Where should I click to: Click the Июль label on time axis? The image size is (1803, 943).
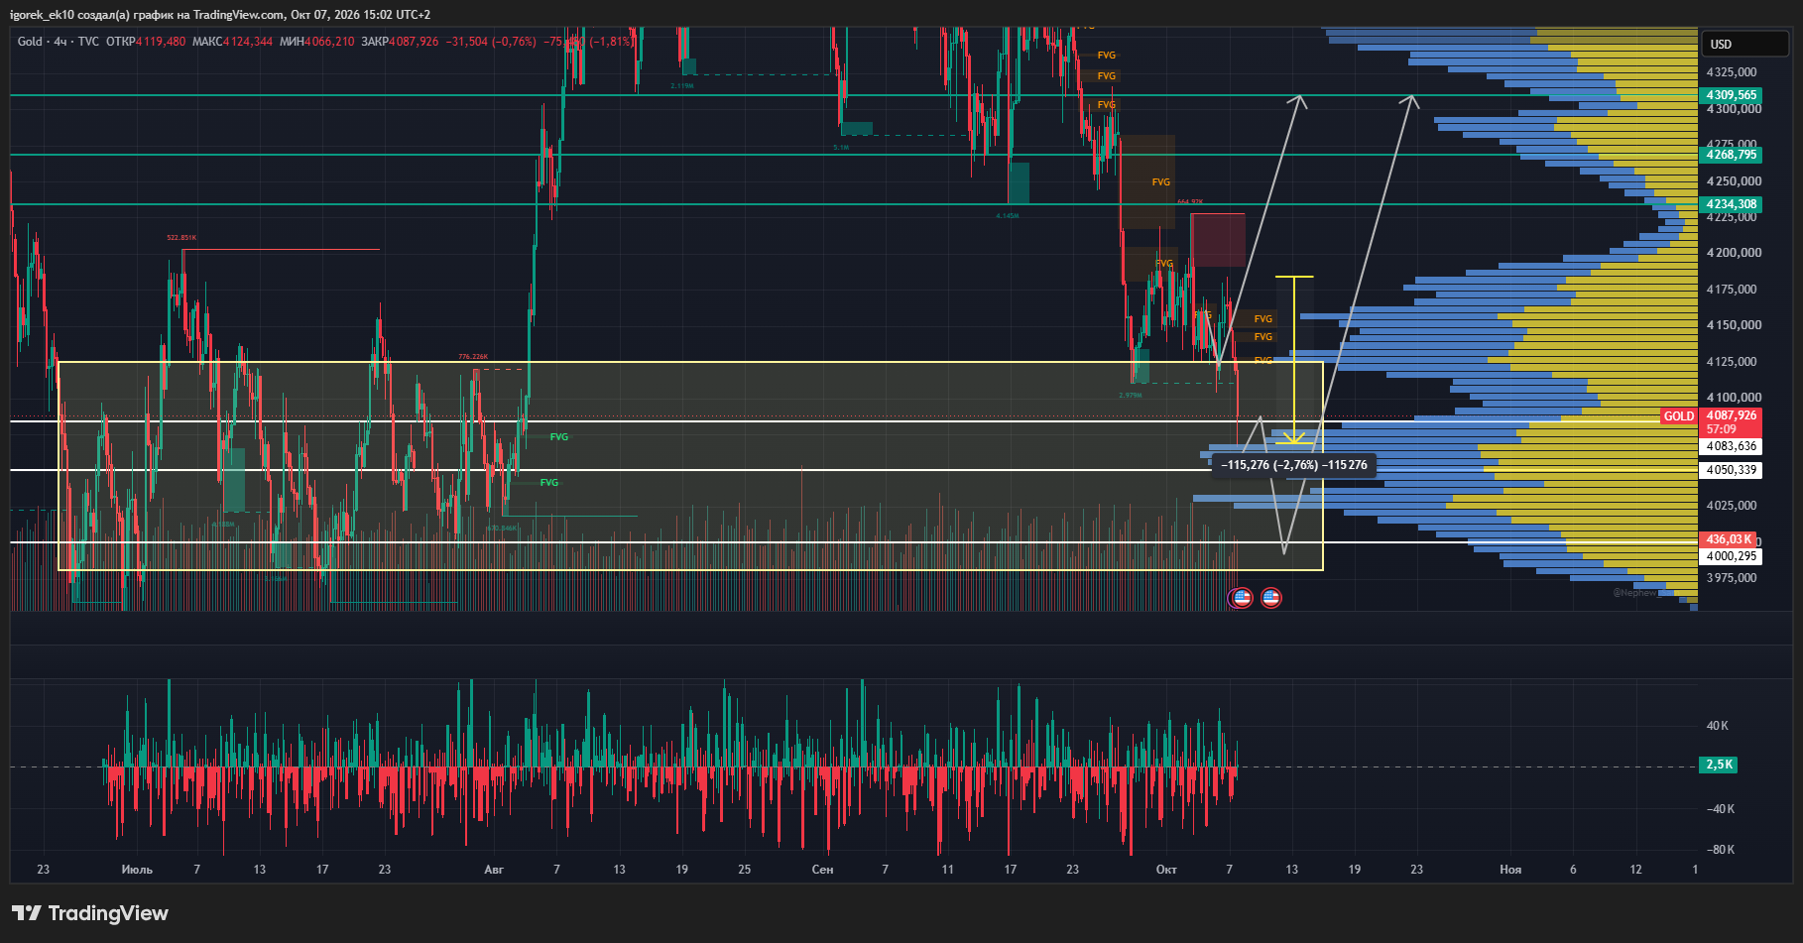137,870
